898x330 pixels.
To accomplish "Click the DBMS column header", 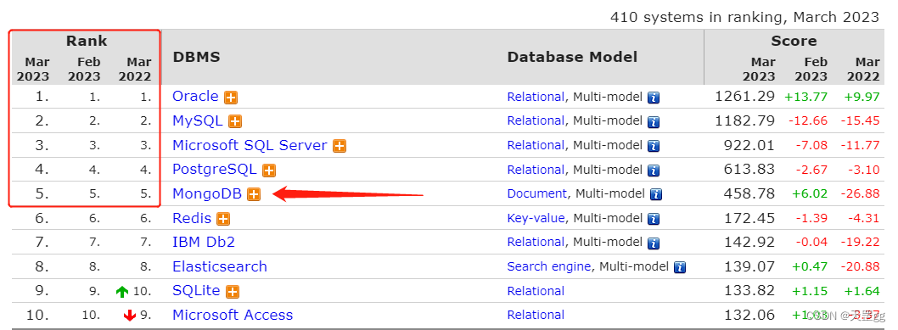I will 196,57.
